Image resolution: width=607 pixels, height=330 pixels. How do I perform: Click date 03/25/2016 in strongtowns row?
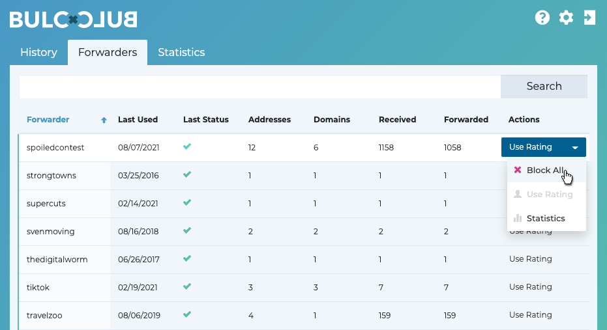pos(138,176)
